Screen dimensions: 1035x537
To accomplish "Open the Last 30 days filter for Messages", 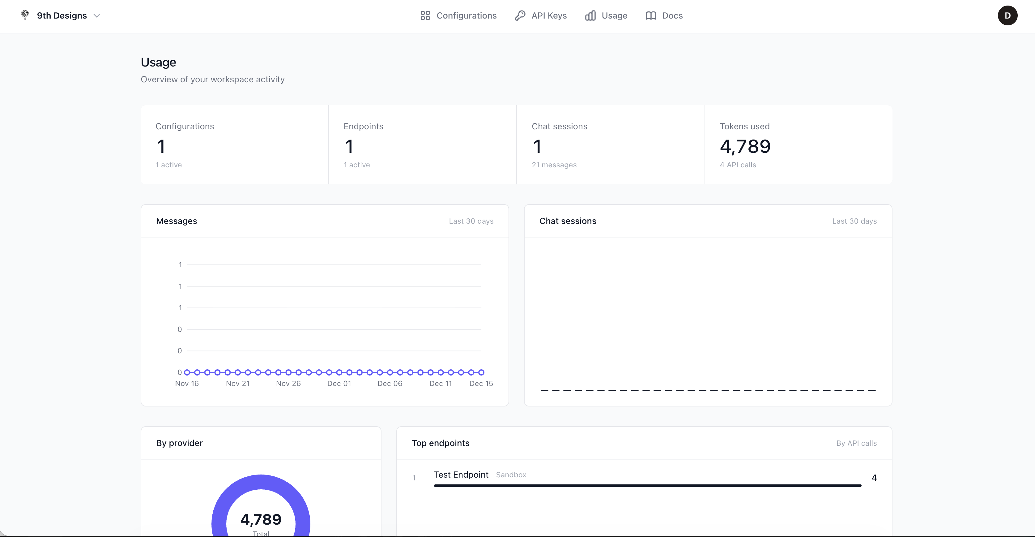I will [x=471, y=221].
